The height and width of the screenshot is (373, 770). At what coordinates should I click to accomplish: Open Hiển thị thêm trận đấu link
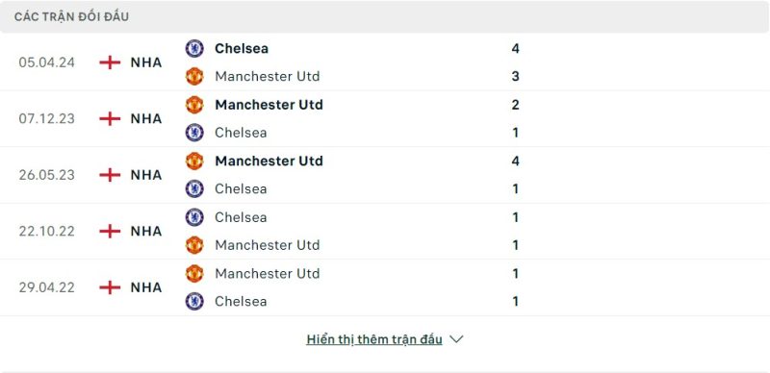pyautogui.click(x=374, y=339)
